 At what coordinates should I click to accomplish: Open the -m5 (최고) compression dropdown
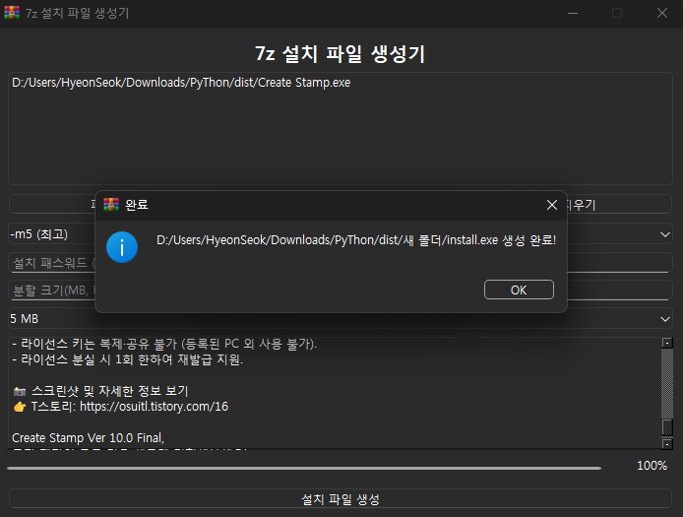[x=664, y=234]
